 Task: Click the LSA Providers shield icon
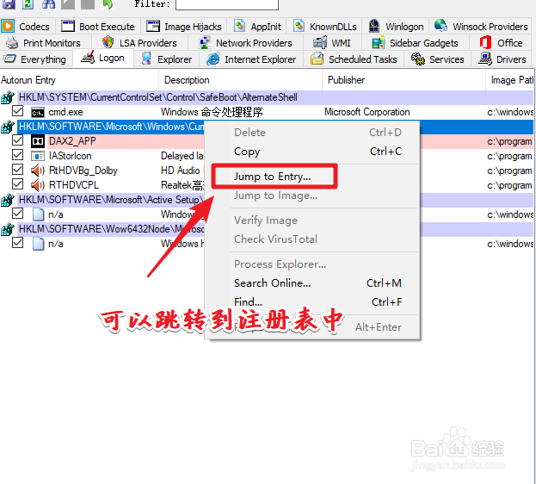coord(108,42)
